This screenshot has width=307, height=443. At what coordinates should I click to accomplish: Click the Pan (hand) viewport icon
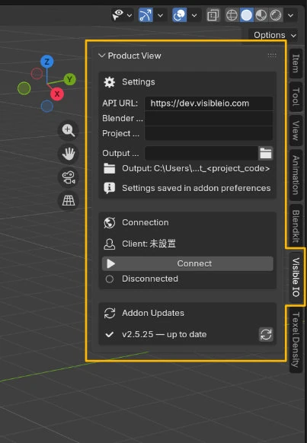coord(69,154)
